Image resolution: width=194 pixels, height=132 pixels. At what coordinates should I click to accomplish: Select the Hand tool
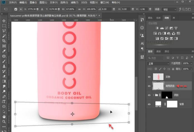(4, 116)
